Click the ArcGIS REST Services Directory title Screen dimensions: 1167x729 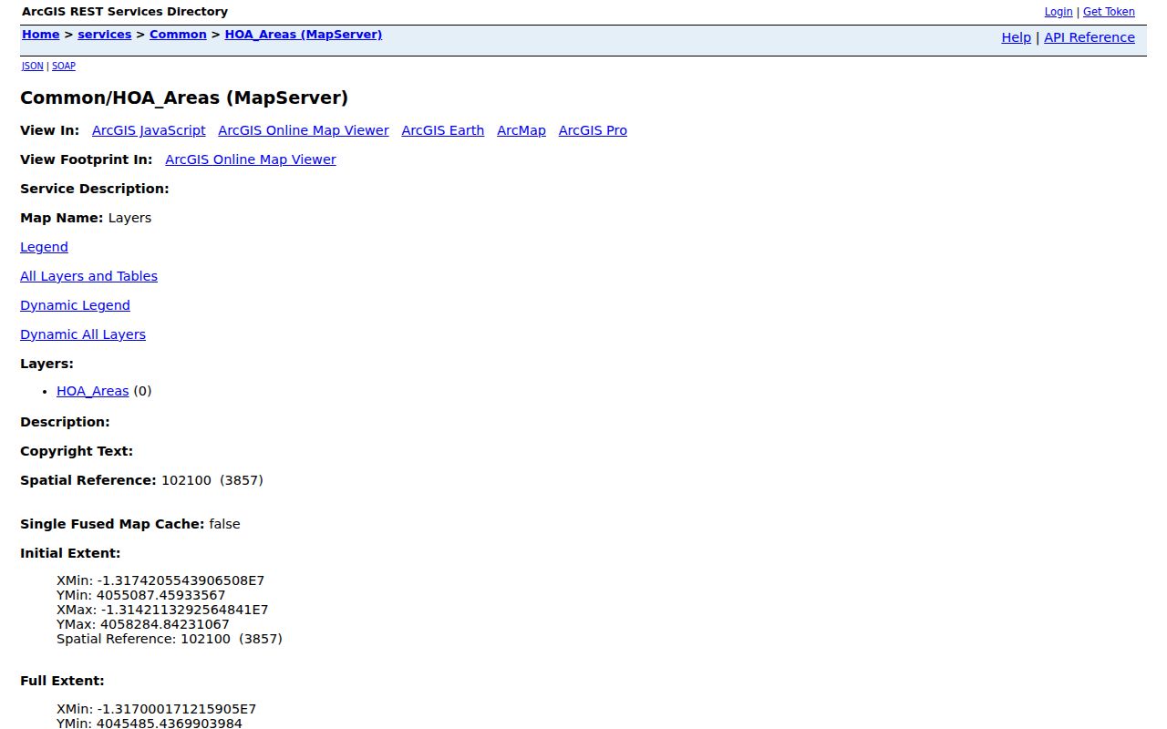pos(125,12)
